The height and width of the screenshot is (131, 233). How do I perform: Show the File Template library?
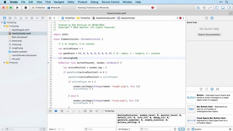click(x=201, y=89)
